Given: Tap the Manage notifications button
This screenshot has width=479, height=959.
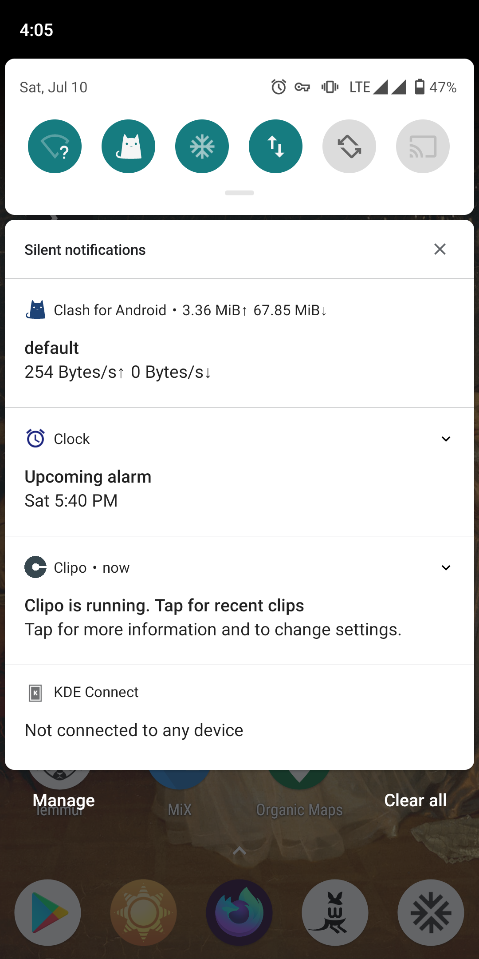Looking at the screenshot, I should point(63,800).
